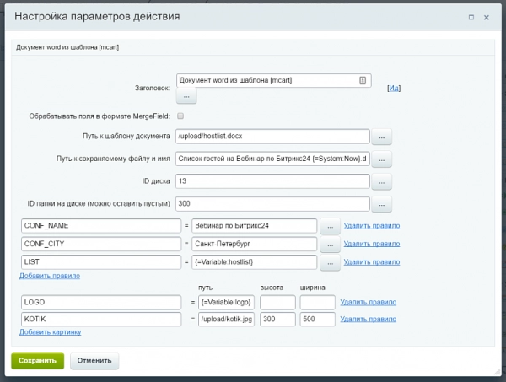Open picker for saved file path
Screen dimensions: 506x382
pos(382,159)
